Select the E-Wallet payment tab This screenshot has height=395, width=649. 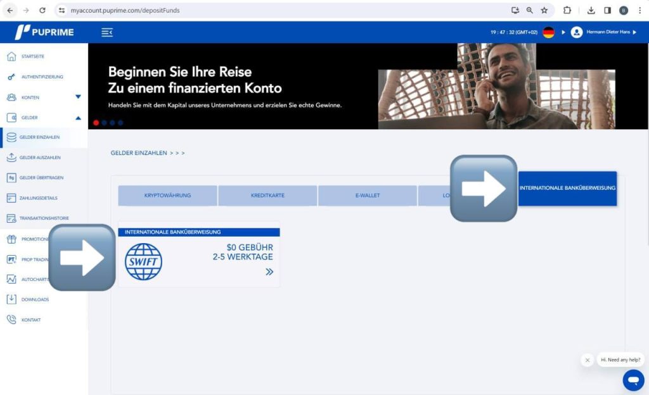tap(368, 196)
